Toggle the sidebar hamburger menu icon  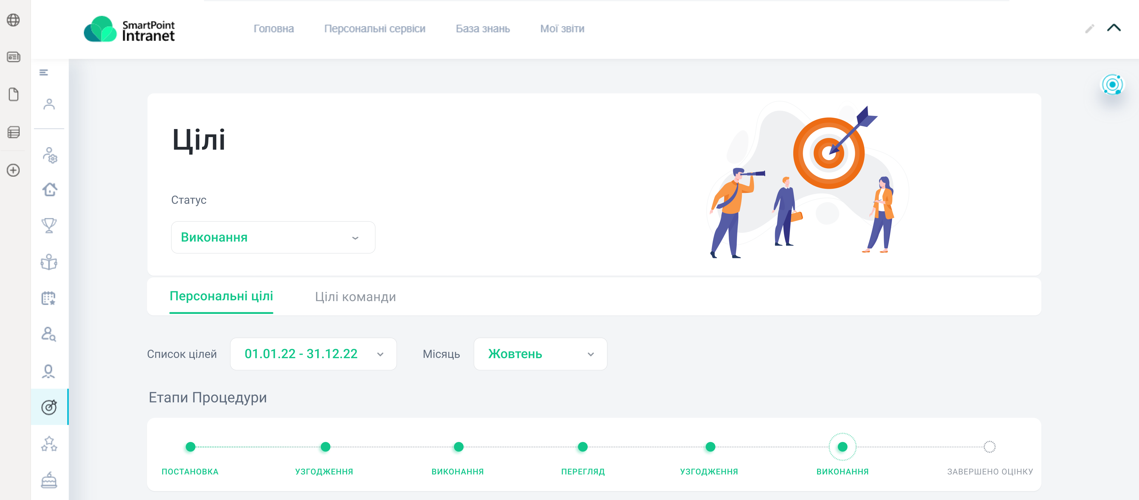[44, 73]
